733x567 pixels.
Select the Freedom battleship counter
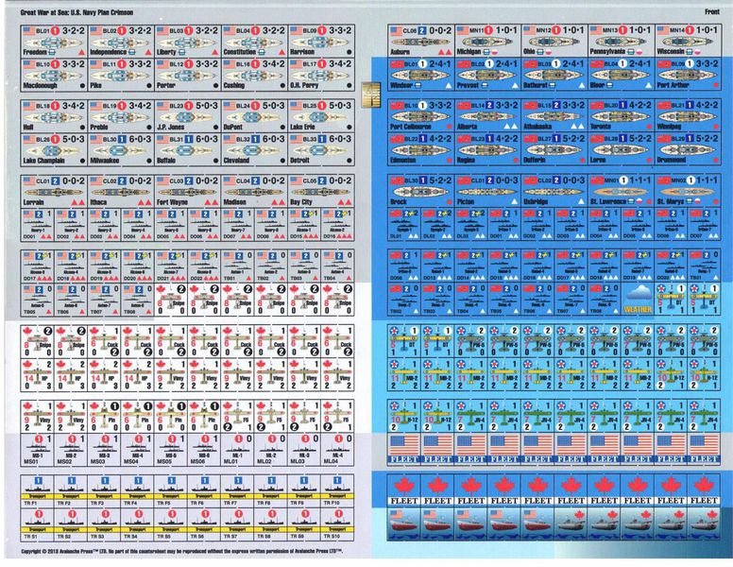coord(54,42)
